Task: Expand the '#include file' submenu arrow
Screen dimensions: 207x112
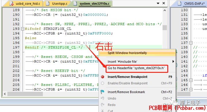Action: click(173, 61)
